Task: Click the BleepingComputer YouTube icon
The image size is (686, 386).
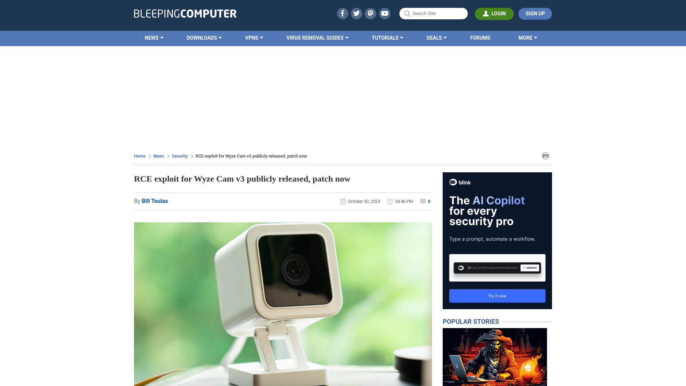Action: point(384,13)
